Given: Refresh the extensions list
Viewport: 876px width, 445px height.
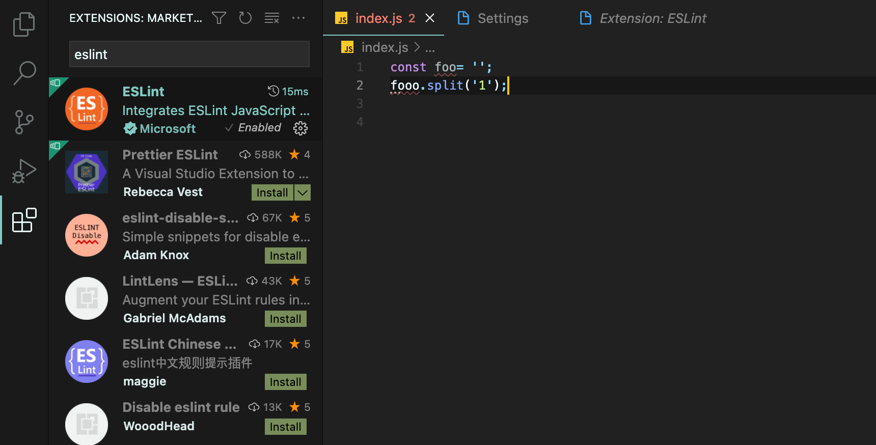Looking at the screenshot, I should click(x=245, y=18).
